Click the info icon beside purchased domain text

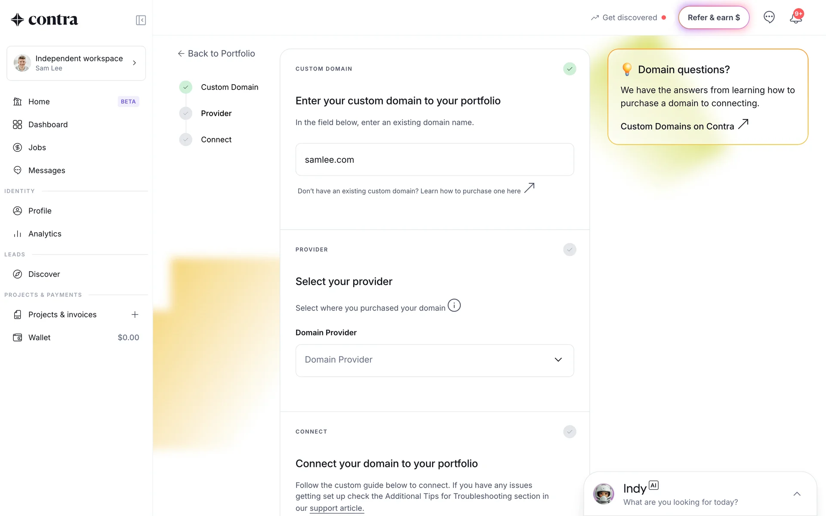(x=454, y=305)
